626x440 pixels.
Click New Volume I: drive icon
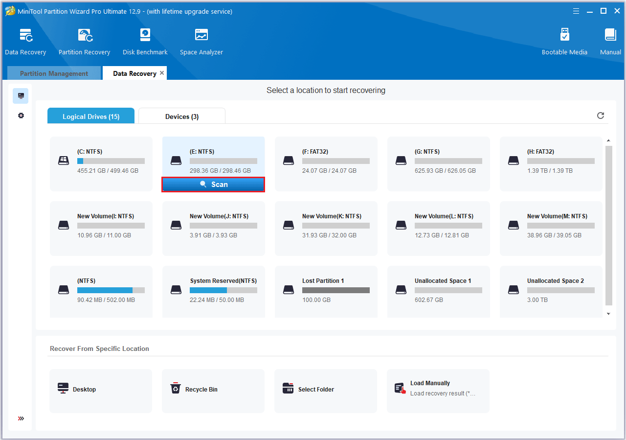[x=64, y=225]
